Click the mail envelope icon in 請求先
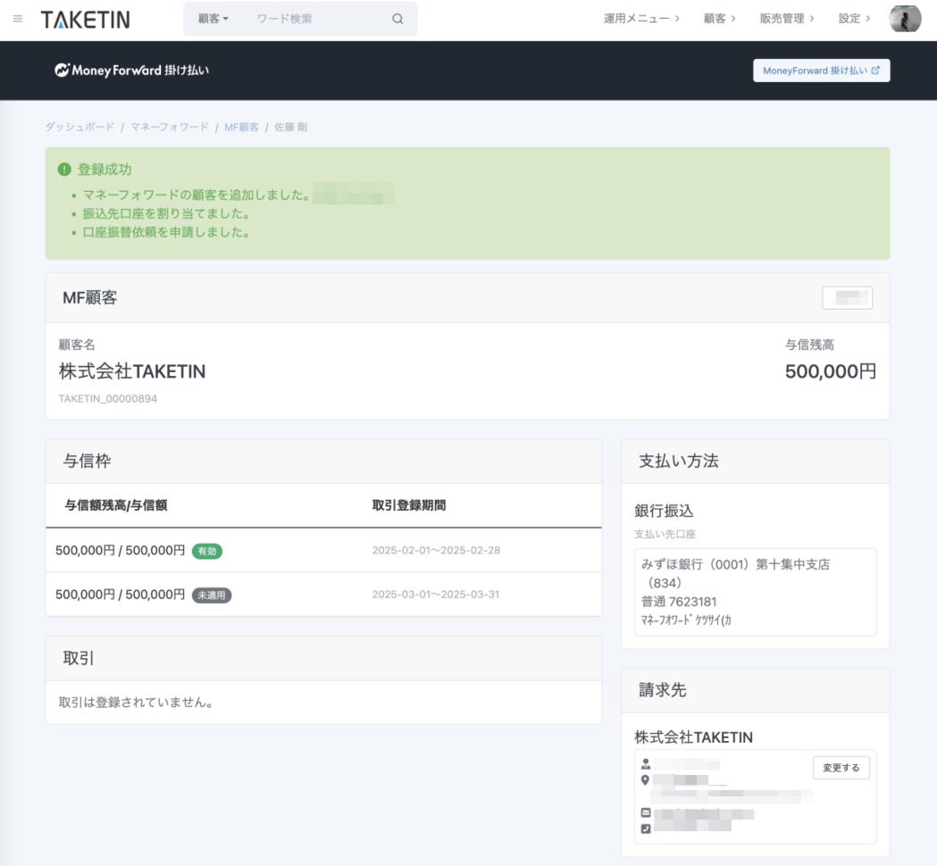 tap(646, 812)
